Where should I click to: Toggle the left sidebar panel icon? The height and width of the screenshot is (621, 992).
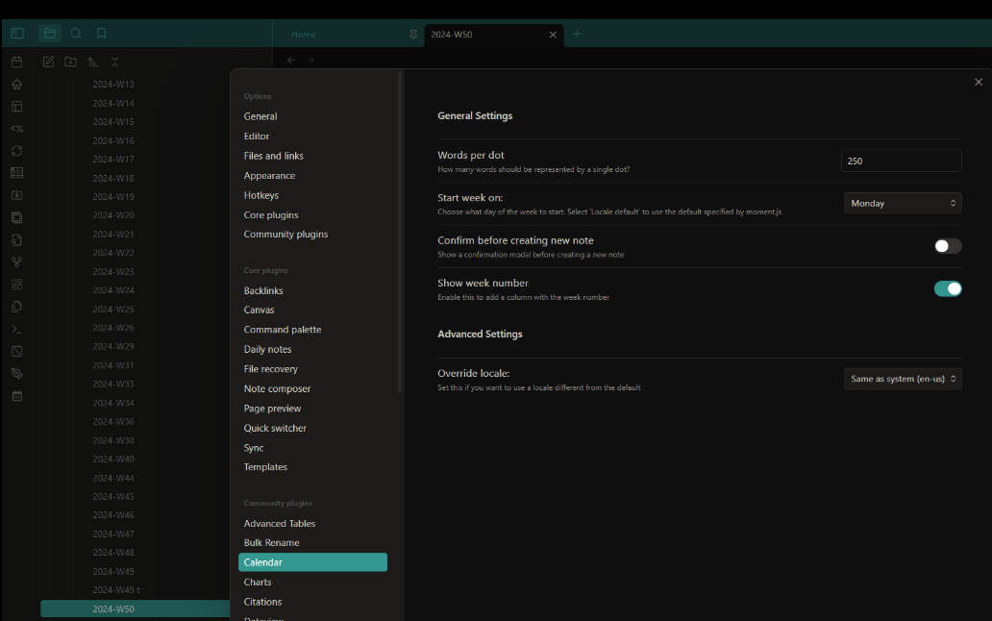pyautogui.click(x=17, y=34)
